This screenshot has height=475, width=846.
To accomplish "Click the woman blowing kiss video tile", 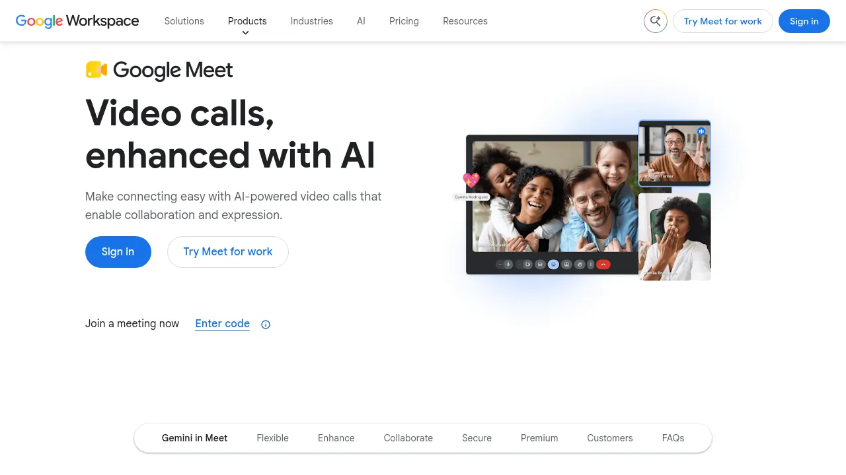I will pos(675,237).
